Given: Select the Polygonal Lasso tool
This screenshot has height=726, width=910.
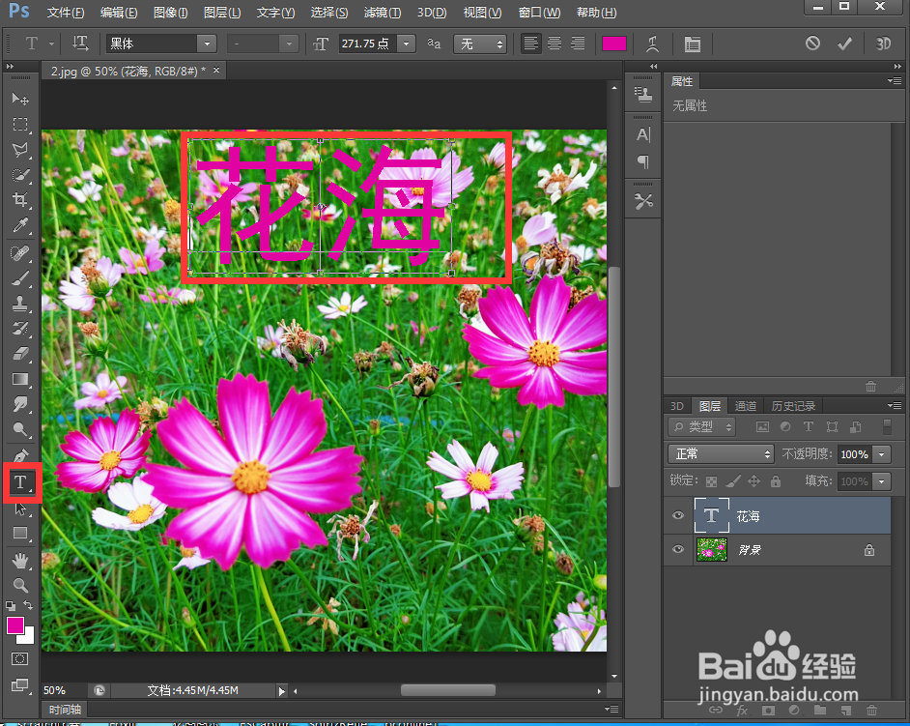Looking at the screenshot, I should click(20, 150).
